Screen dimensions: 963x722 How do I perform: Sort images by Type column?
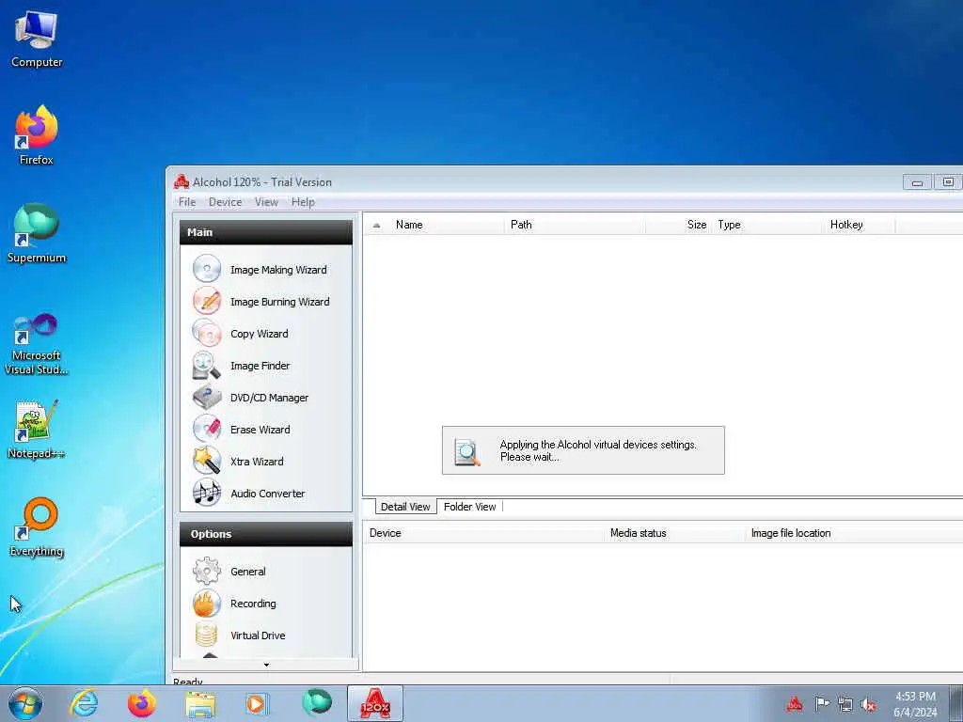point(767,225)
